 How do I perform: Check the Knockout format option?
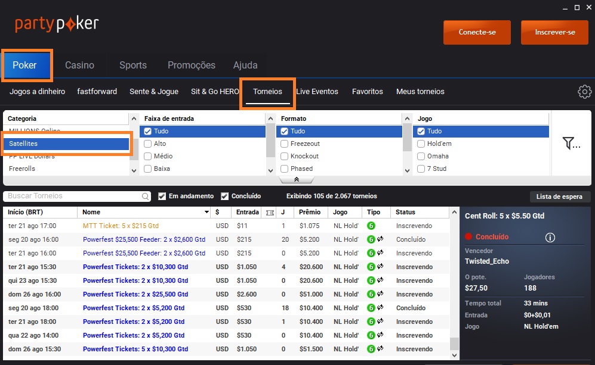284,157
